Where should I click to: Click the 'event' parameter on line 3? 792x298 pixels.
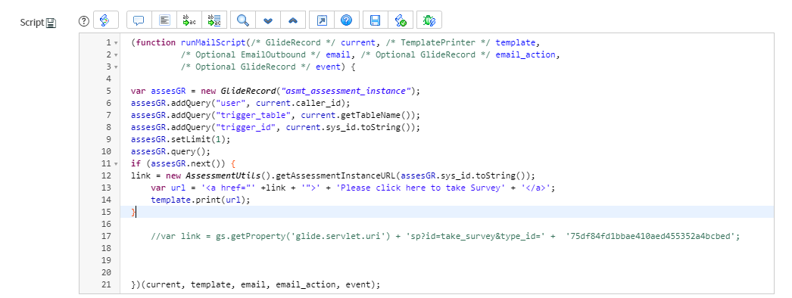(329, 67)
